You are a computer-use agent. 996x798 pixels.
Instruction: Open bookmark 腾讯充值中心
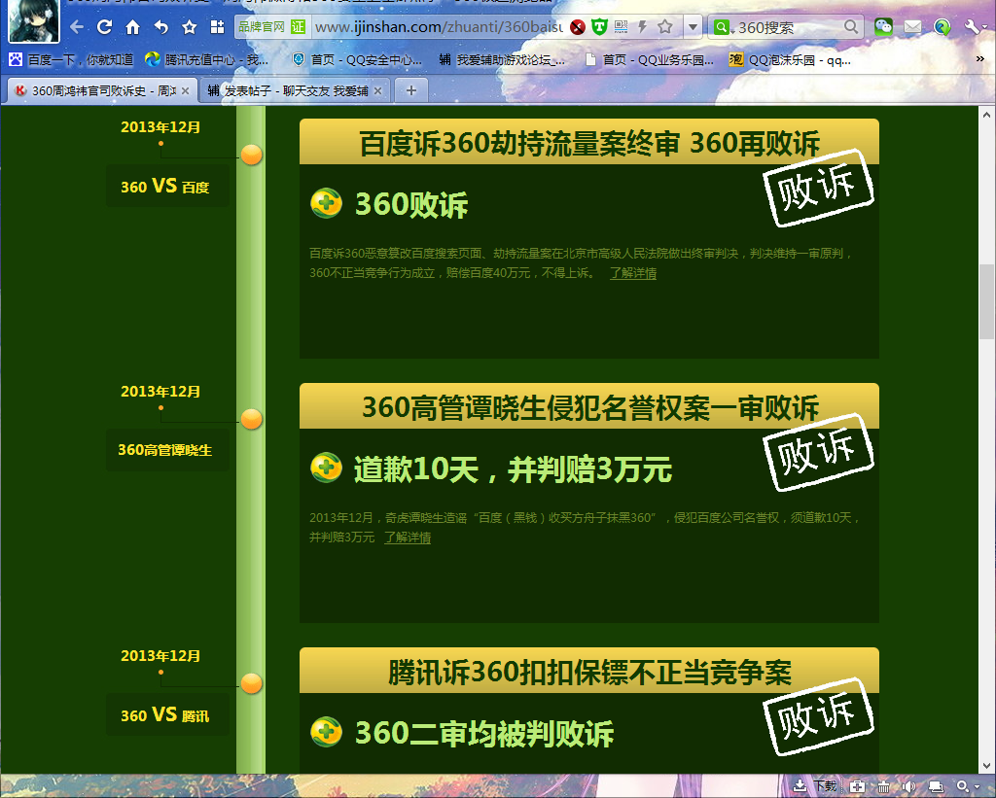207,59
